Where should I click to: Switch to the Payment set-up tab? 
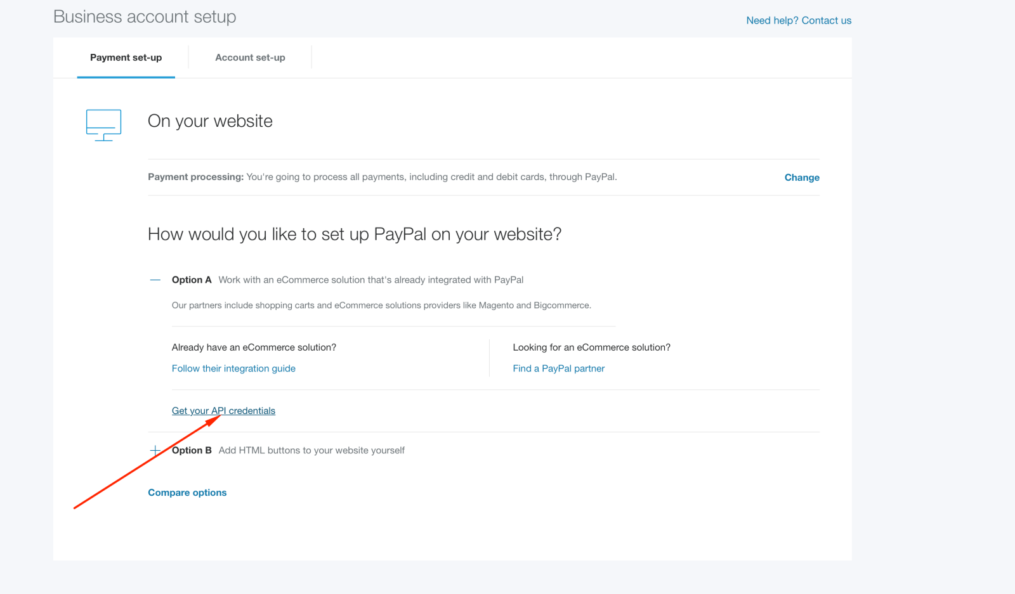click(126, 58)
